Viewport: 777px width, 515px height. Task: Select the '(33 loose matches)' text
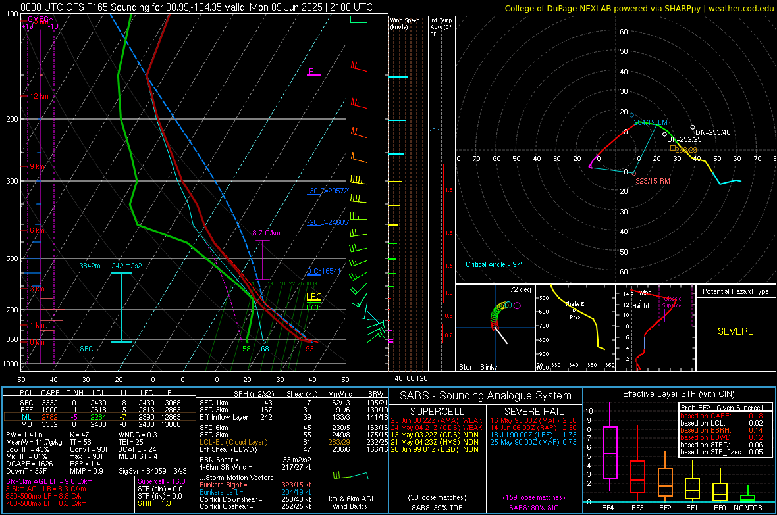437,497
